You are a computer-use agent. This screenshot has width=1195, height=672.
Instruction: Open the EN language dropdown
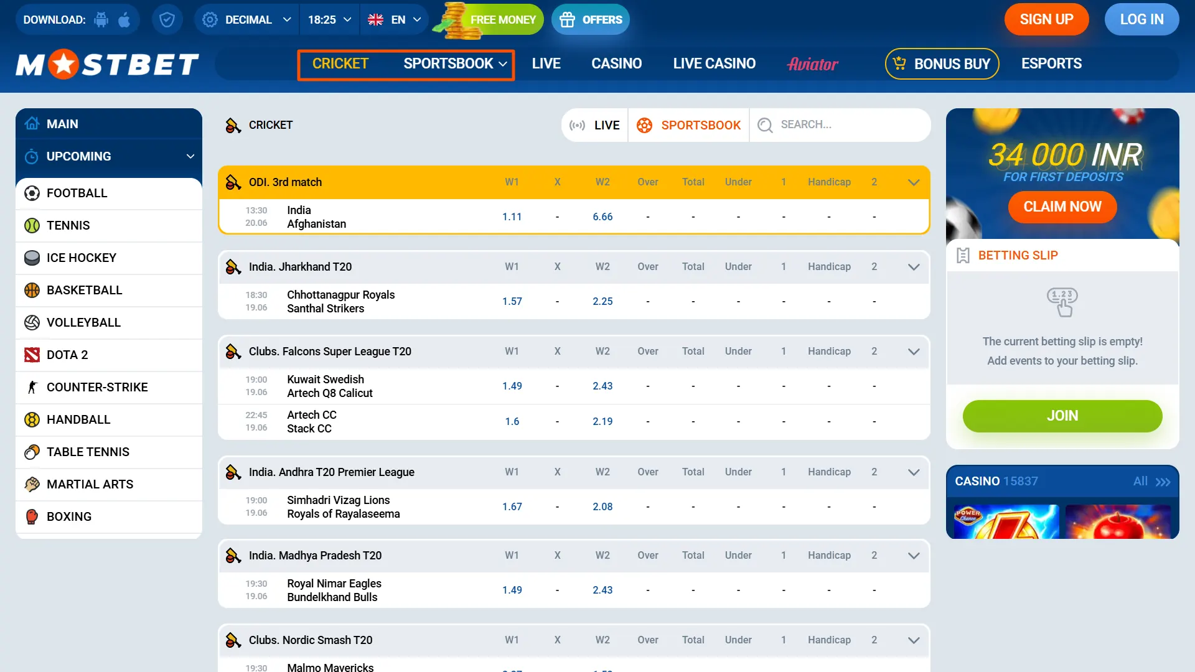[x=394, y=20]
